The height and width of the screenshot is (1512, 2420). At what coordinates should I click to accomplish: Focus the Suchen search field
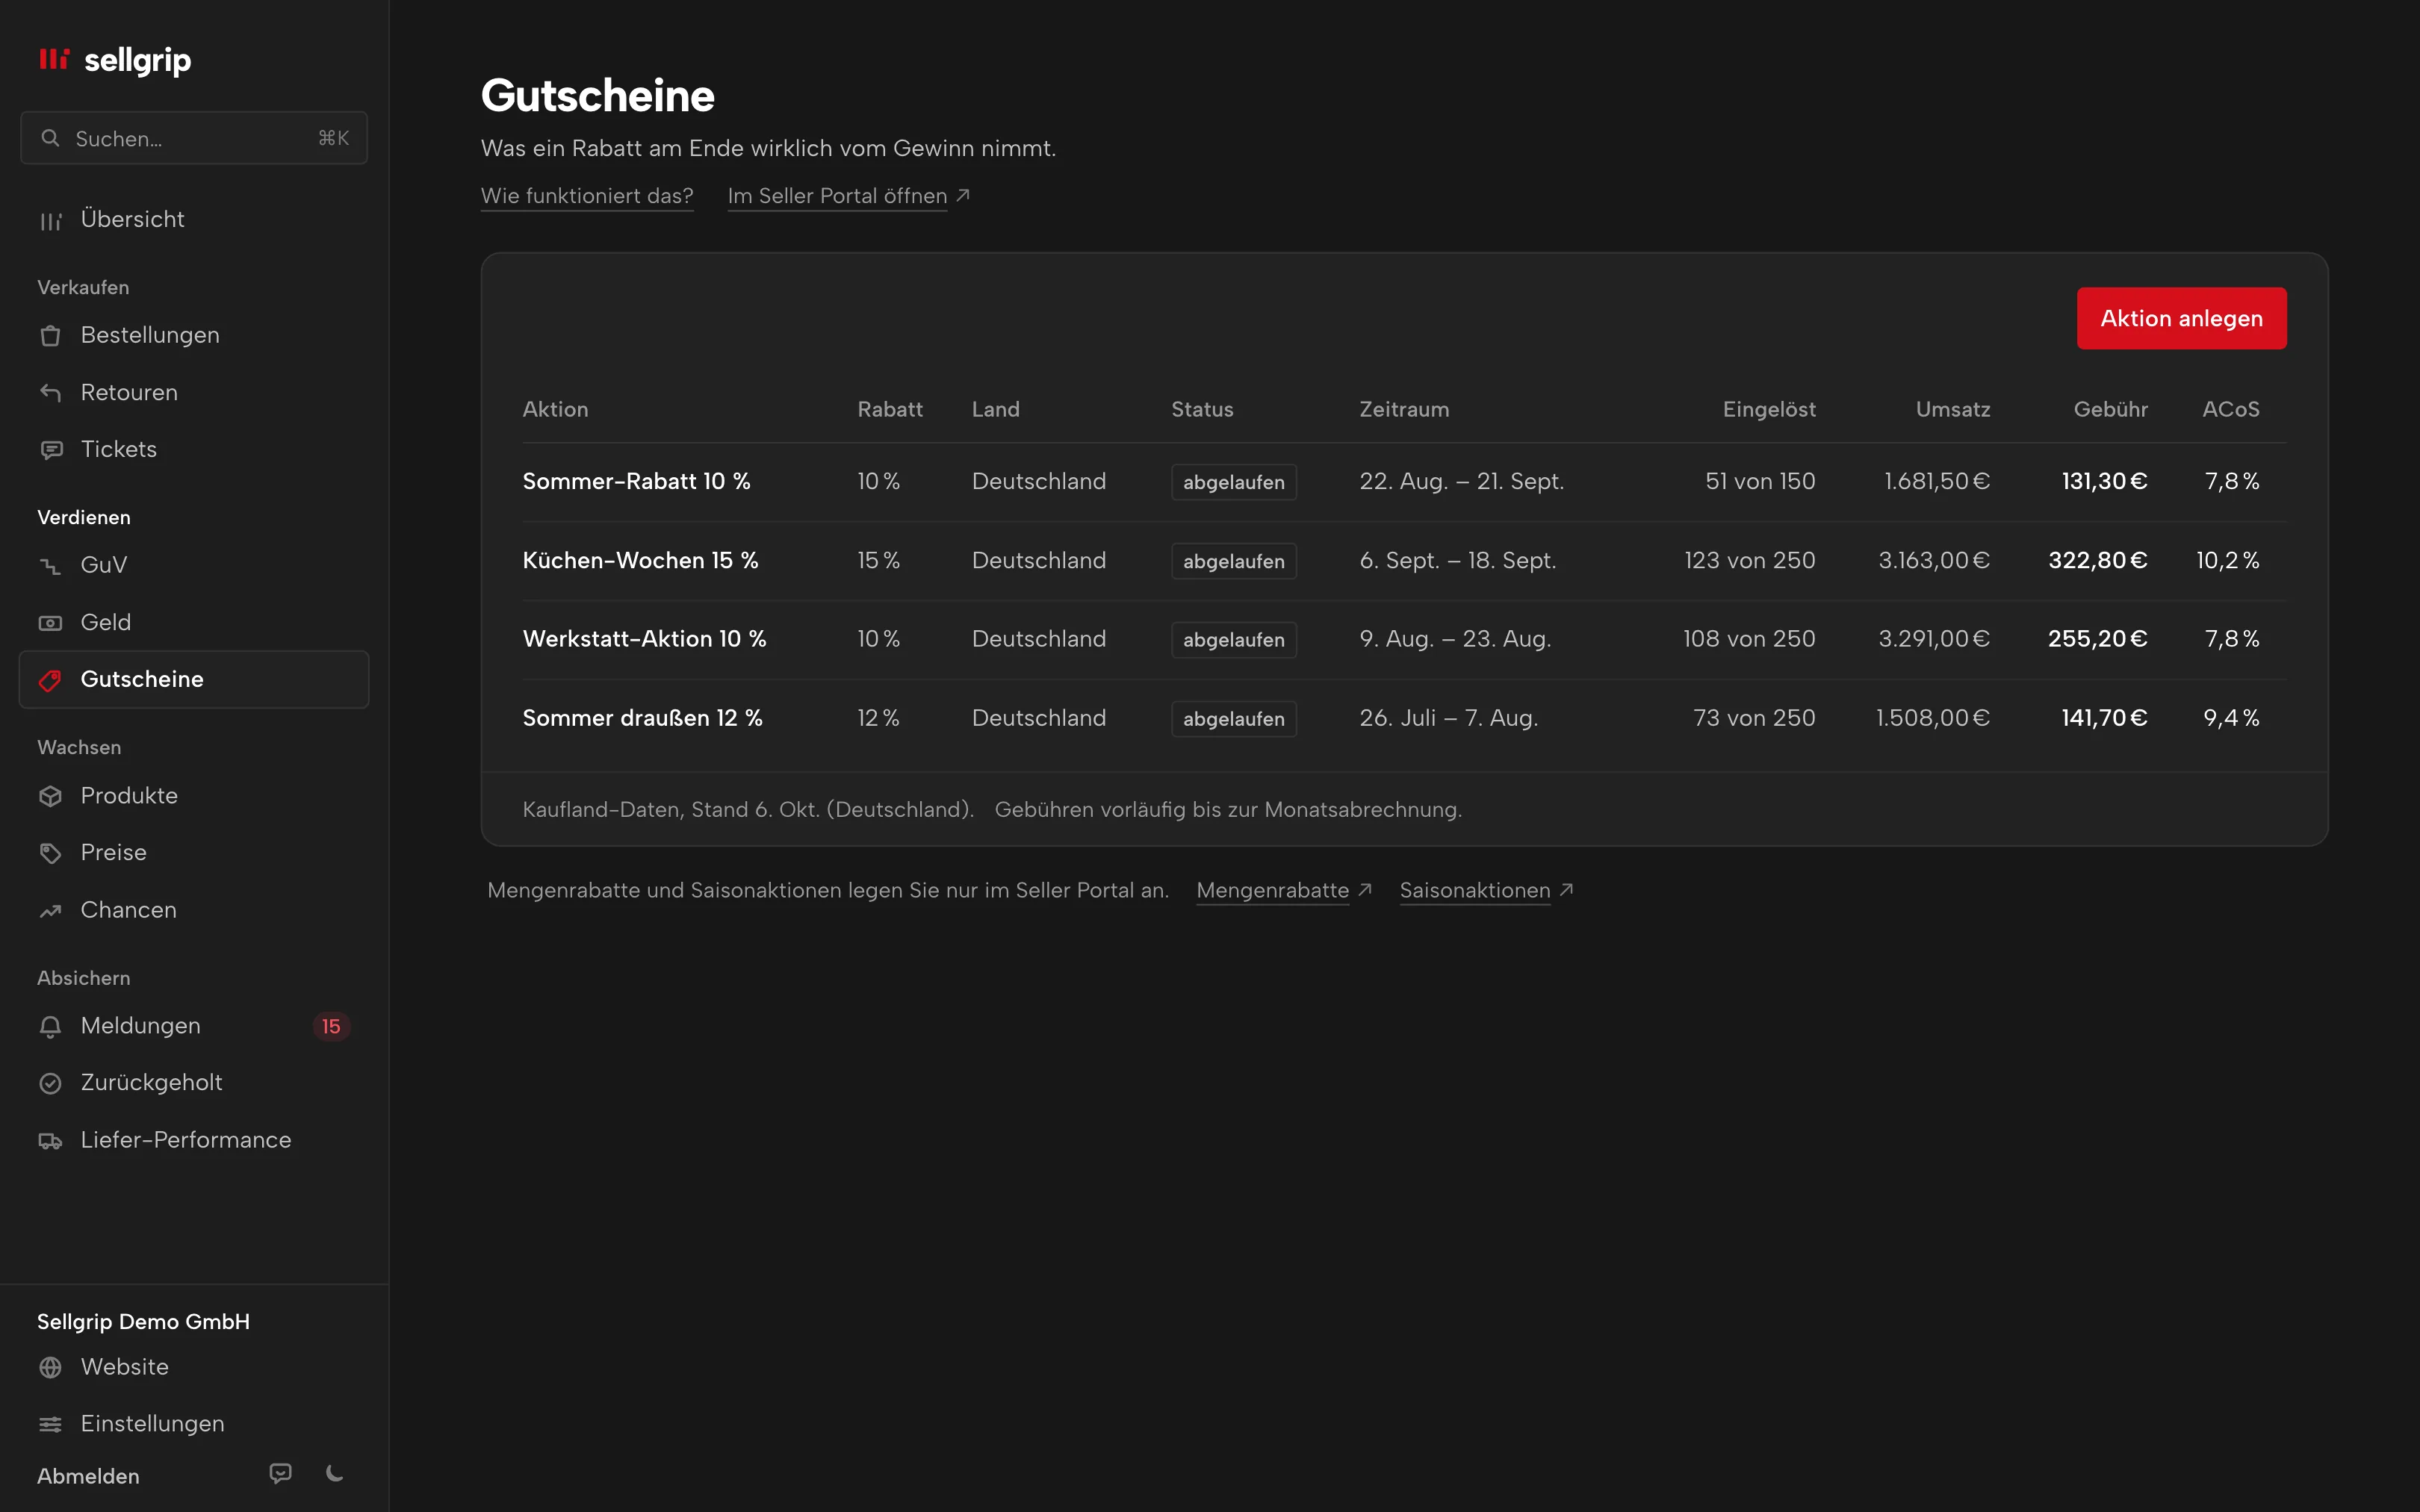194,138
